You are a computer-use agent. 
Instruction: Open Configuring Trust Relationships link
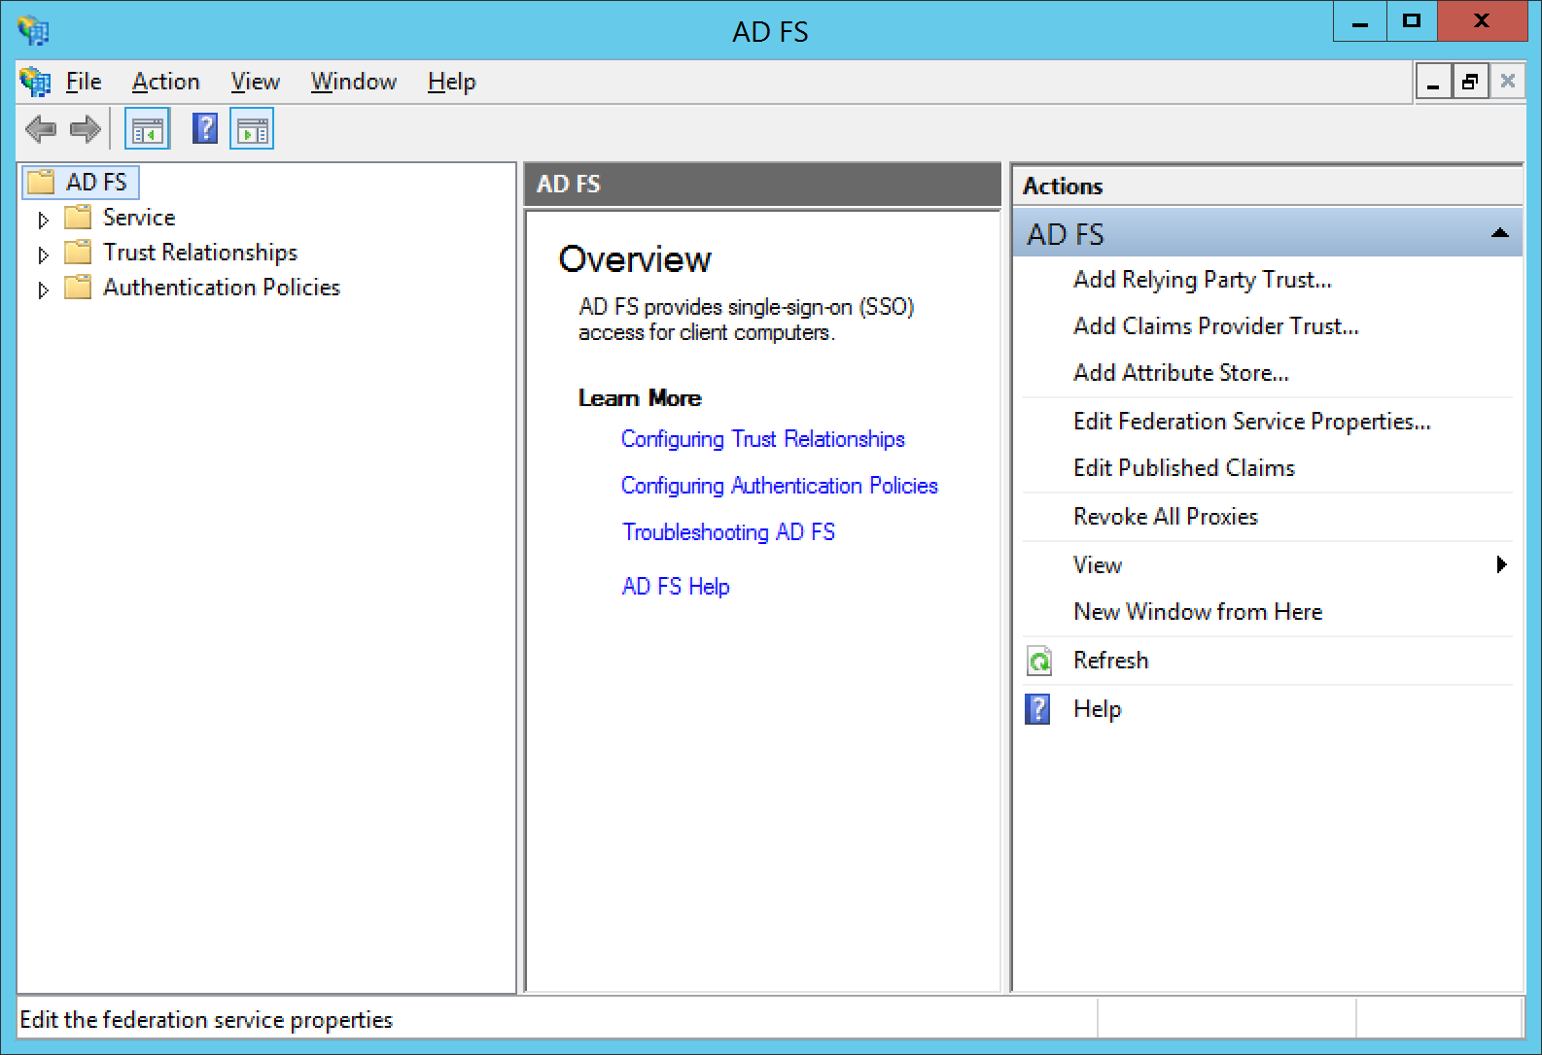762,439
